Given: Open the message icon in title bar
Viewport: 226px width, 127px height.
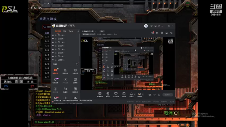Looking at the screenshot, I should [x=151, y=26].
